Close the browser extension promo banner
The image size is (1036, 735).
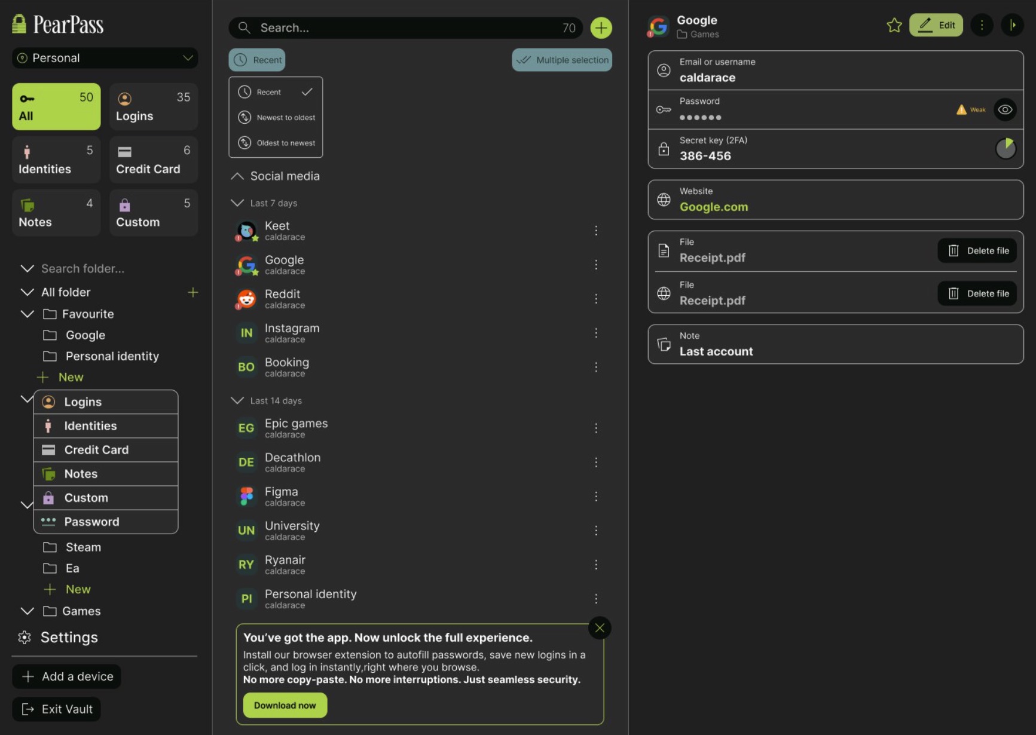coord(600,627)
